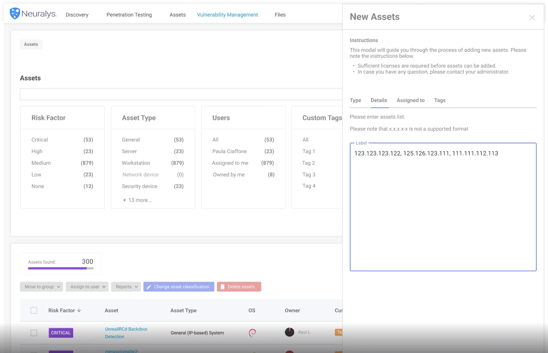This screenshot has width=548, height=353.
Task: Click the Delete assets button
Action: click(x=239, y=287)
